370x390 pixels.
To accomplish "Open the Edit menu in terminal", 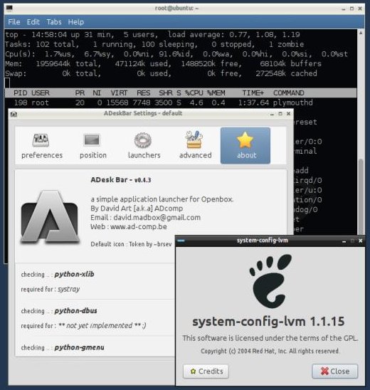I will (x=33, y=22).
